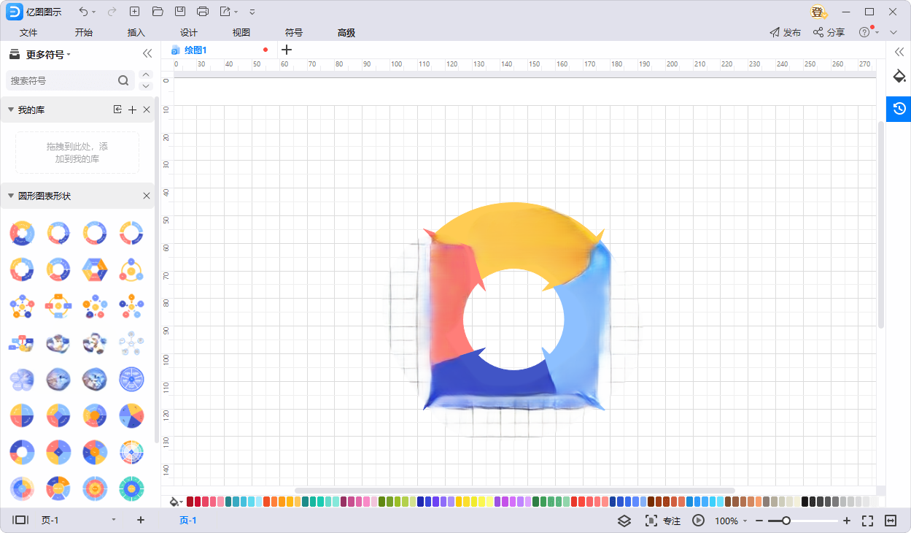Click the previous search result up arrow
911x533 pixels.
(x=146, y=74)
